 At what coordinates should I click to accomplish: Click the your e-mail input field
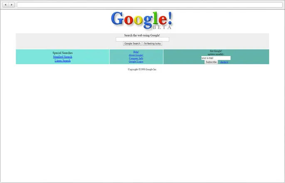tap(216, 58)
